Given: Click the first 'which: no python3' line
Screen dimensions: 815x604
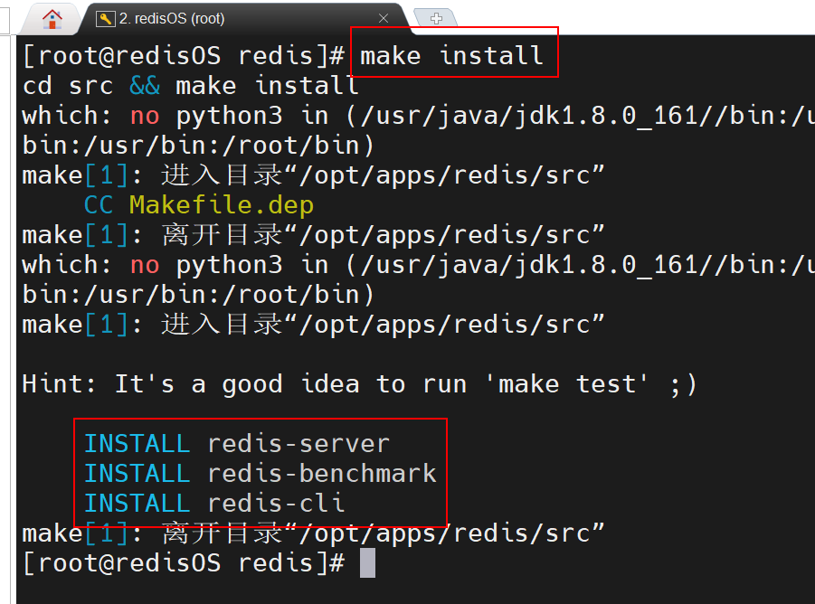Looking at the screenshot, I should pos(419,116).
